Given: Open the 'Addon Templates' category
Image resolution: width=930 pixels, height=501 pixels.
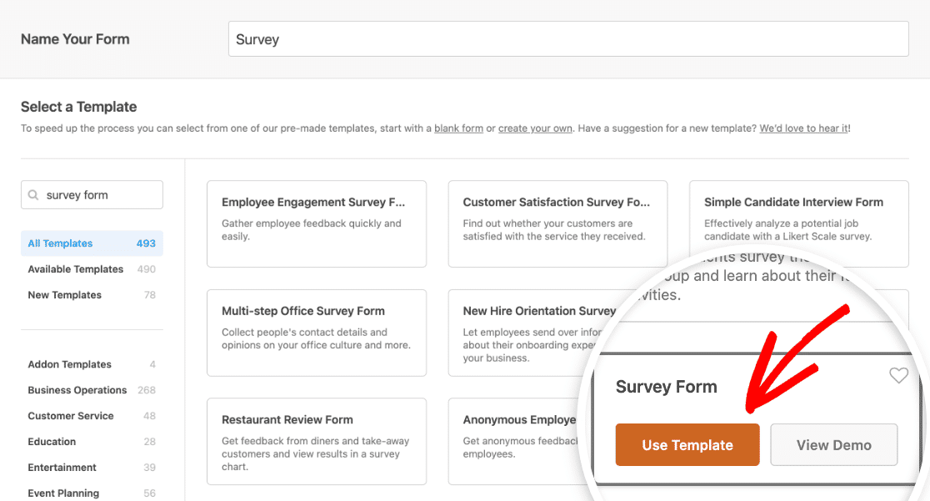Looking at the screenshot, I should pyautogui.click(x=69, y=364).
